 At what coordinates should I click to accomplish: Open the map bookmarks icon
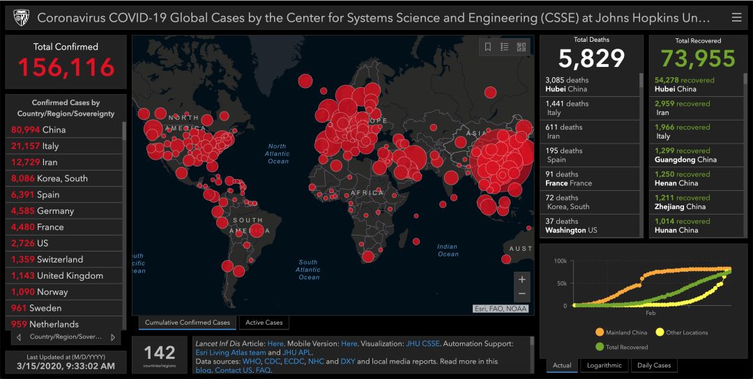488,47
